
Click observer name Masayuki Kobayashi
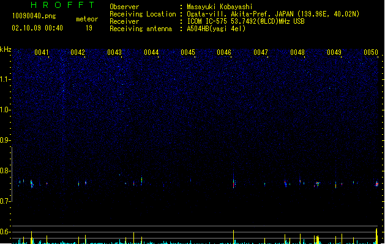point(220,7)
